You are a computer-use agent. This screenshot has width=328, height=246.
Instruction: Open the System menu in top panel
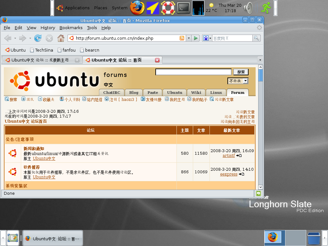coord(119,8)
